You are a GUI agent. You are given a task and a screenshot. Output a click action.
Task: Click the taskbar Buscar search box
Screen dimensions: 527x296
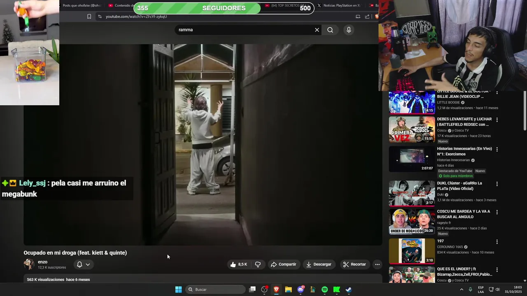pos(215,289)
